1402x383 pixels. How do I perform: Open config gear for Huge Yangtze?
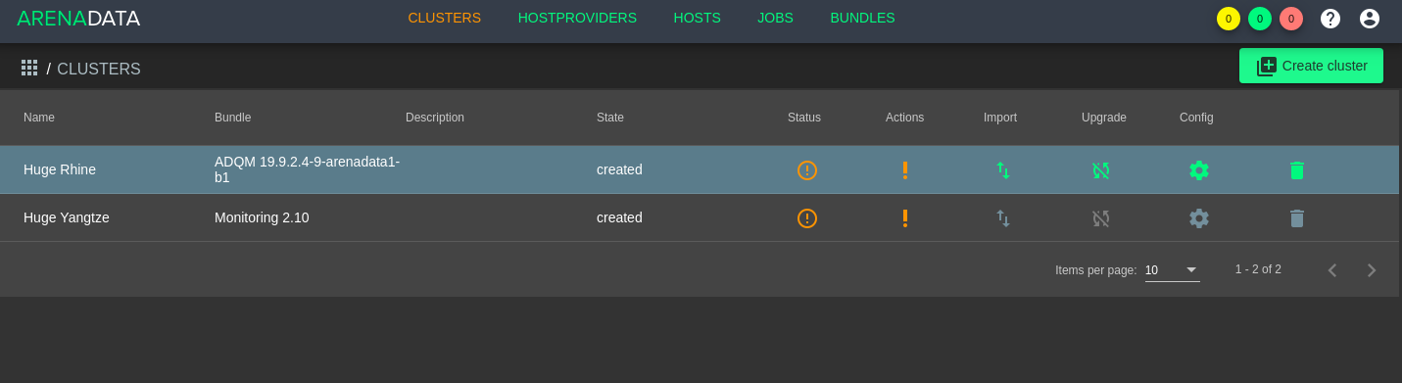(x=1199, y=218)
